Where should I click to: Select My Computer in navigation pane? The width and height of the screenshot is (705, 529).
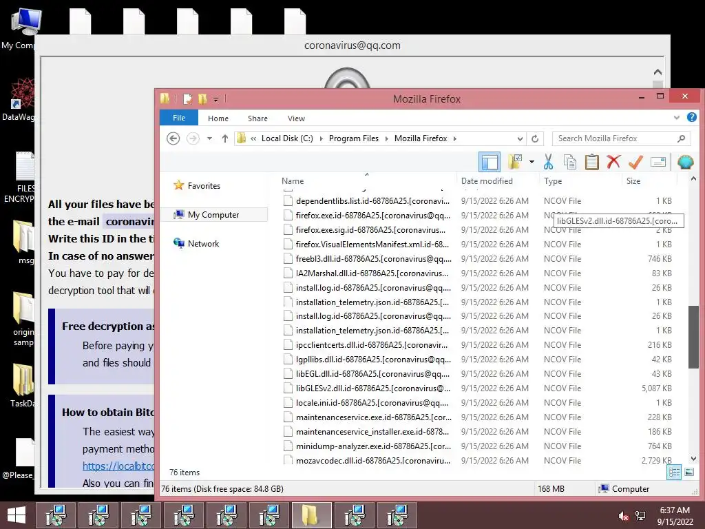click(x=213, y=215)
